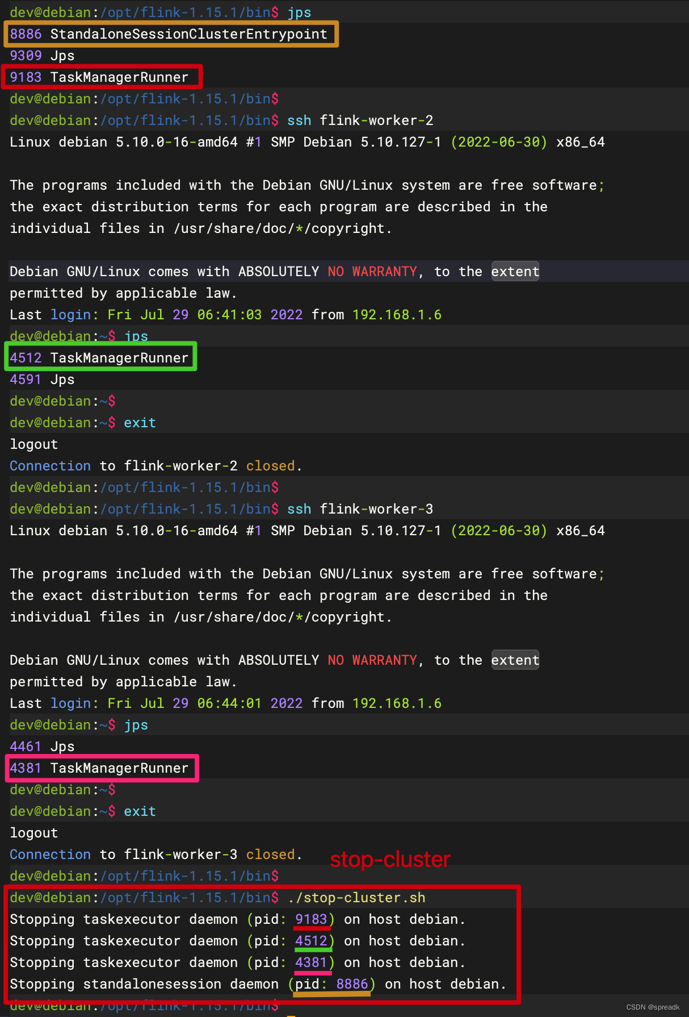Screen dimensions: 689x1017
Task: Click underlined pid 4512 in stop output
Action: 312,941
